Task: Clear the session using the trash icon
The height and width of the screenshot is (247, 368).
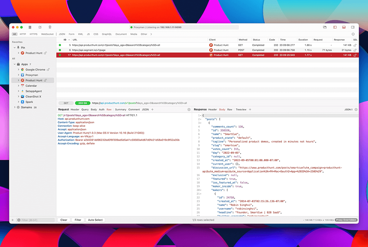Action: pyautogui.click(x=50, y=27)
